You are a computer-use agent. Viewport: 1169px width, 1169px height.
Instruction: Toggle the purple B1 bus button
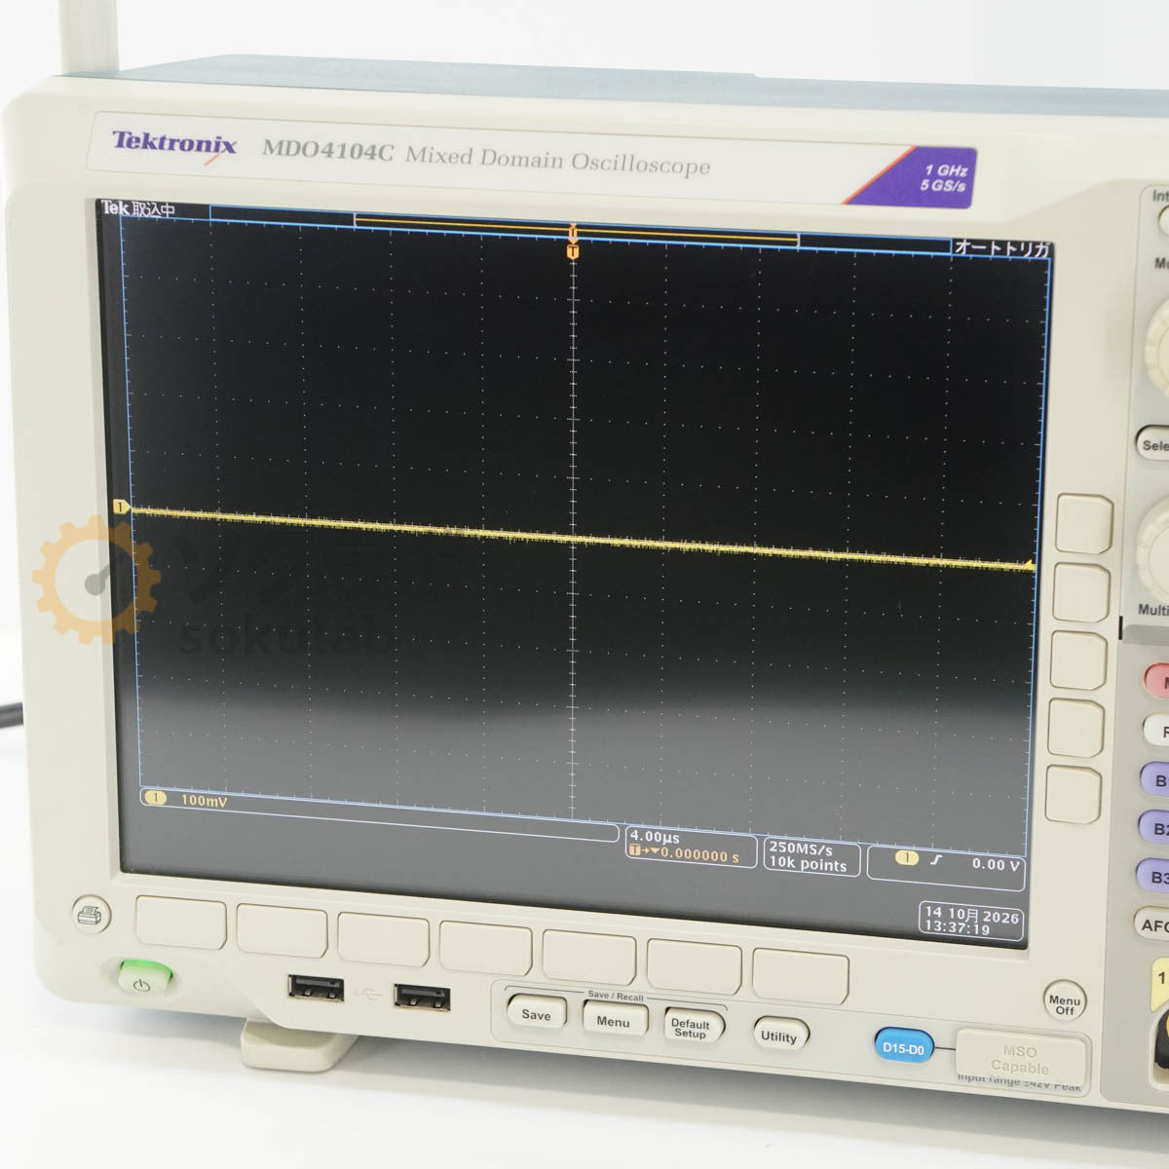pyautogui.click(x=1155, y=779)
